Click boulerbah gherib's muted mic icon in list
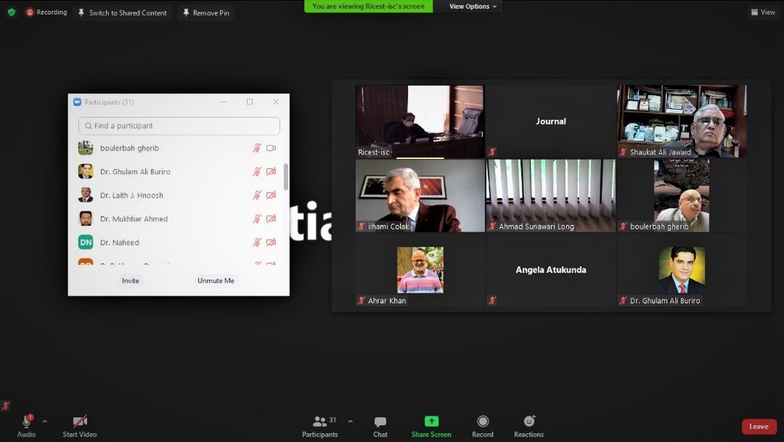Image resolution: width=784 pixels, height=442 pixels. click(257, 148)
